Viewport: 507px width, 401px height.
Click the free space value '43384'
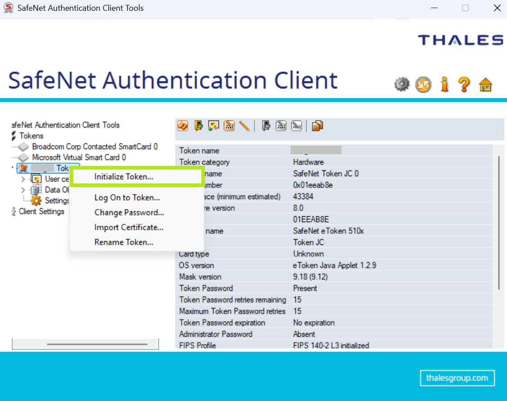[x=303, y=196]
